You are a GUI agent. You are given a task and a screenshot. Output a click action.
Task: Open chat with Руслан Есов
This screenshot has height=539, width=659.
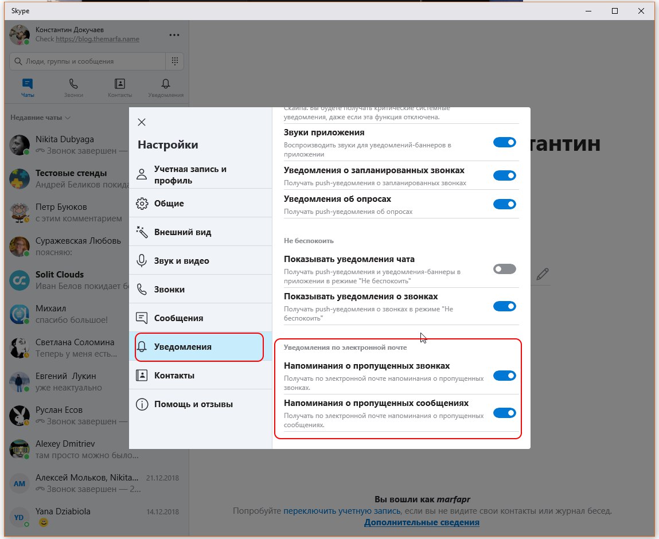coord(67,416)
